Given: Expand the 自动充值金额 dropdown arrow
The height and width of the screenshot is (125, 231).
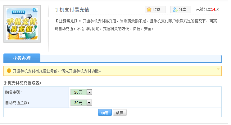Looking at the screenshot, I should [x=89, y=103].
